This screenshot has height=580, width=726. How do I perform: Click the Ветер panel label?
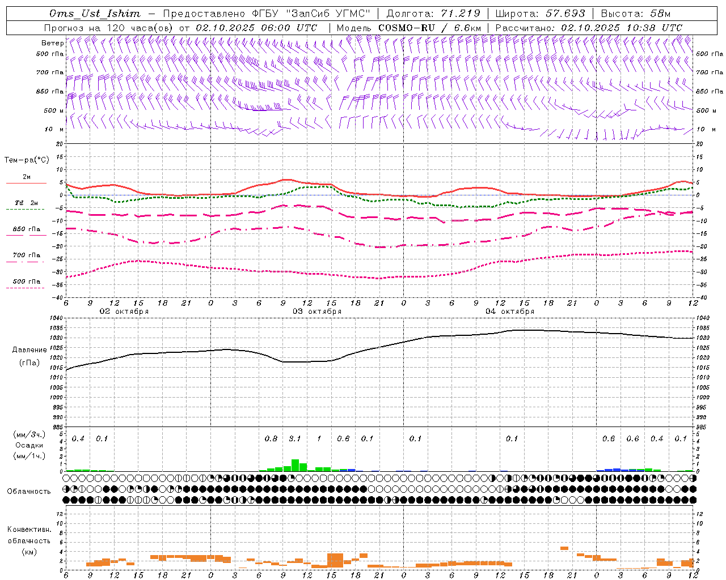point(52,43)
